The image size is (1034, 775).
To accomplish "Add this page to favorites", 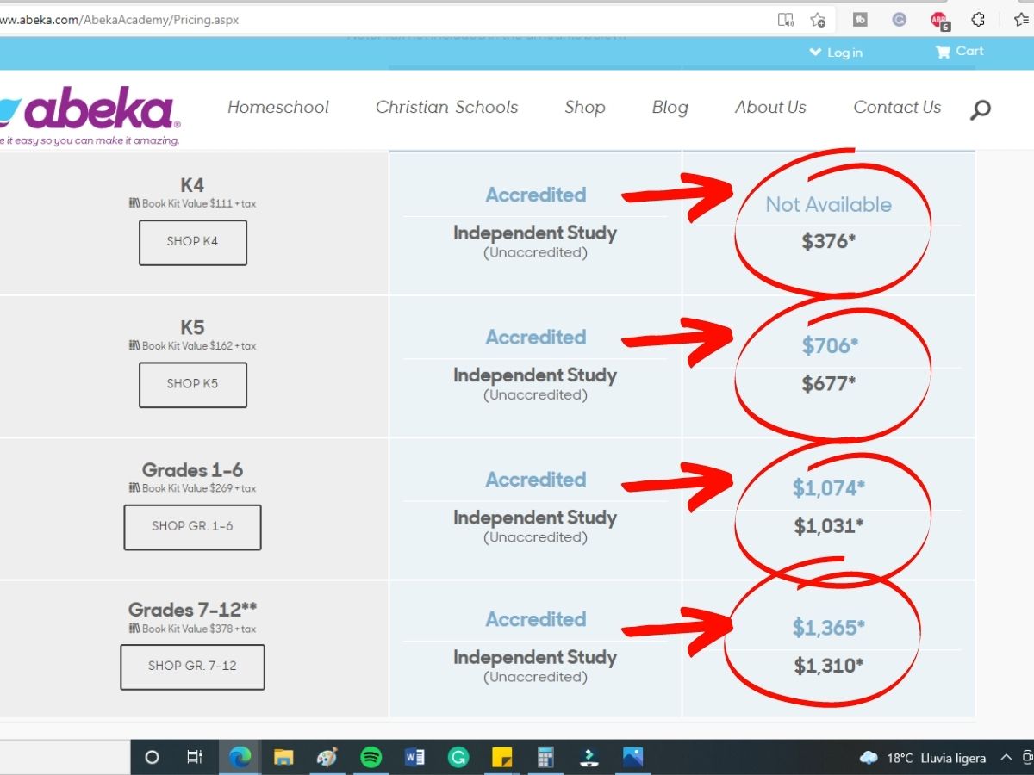I will pyautogui.click(x=818, y=20).
